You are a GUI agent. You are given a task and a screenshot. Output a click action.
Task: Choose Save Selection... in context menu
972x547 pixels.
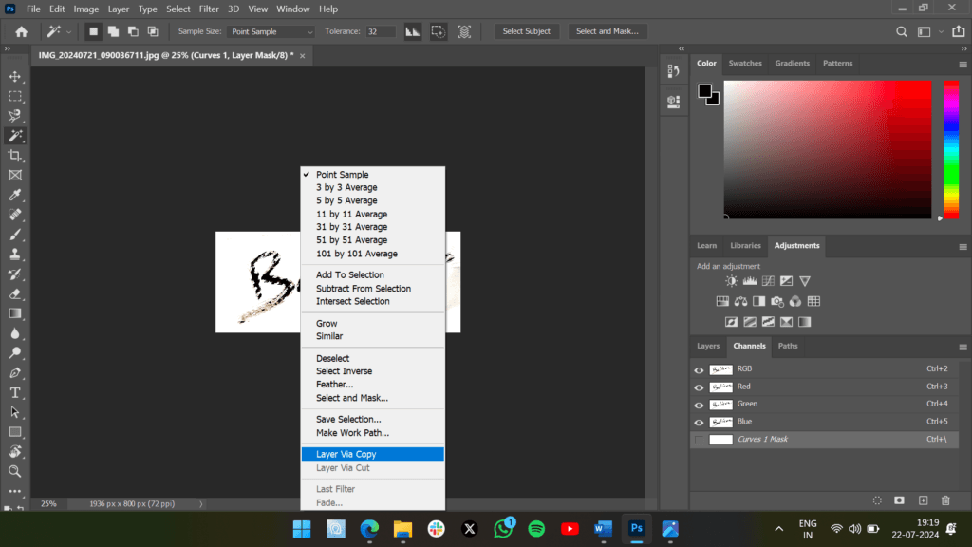[x=348, y=419]
